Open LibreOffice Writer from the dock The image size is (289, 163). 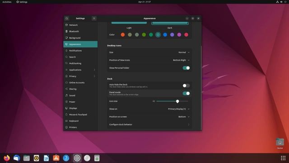pyautogui.click(x=46, y=158)
